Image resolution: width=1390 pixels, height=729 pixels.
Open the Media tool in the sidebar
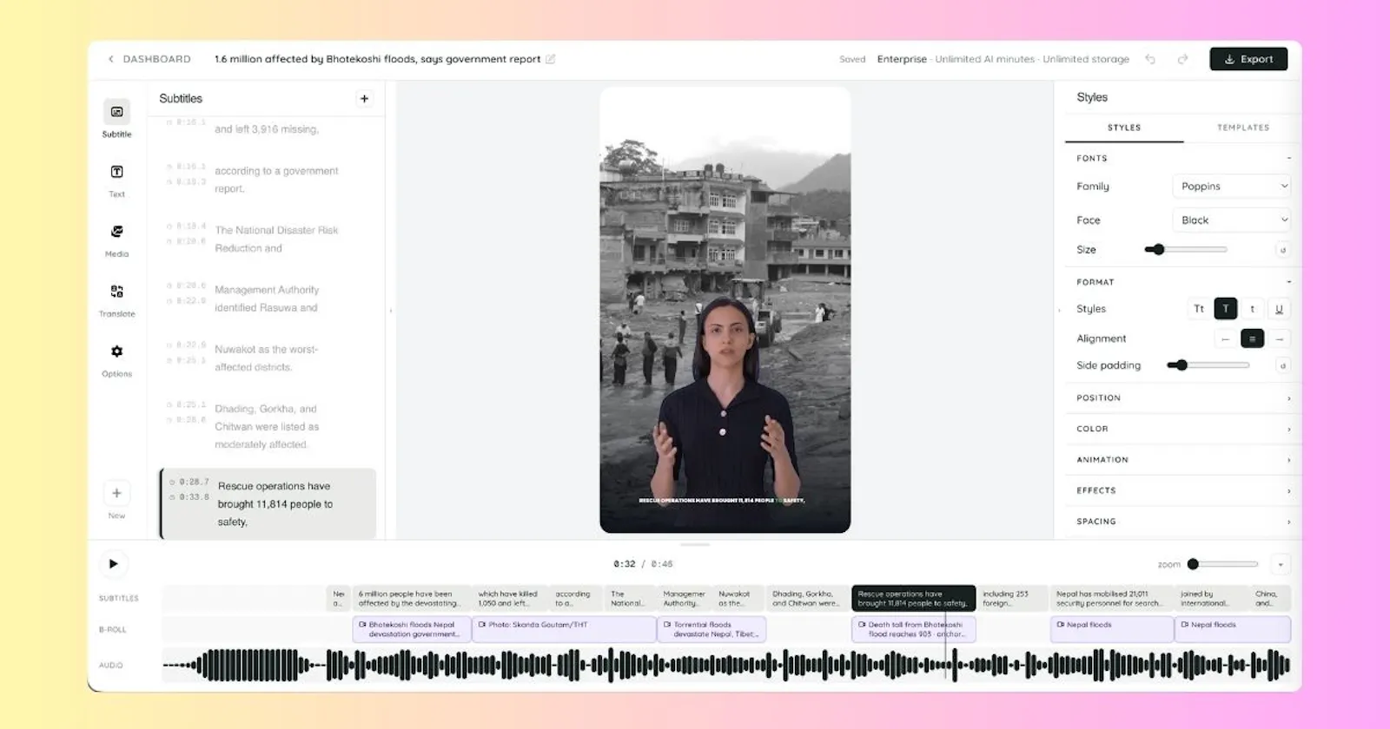tap(116, 239)
